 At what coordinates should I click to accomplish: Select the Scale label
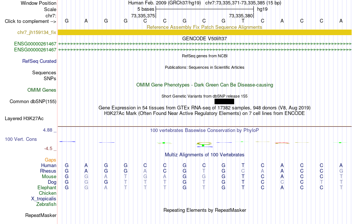coord(50,9)
